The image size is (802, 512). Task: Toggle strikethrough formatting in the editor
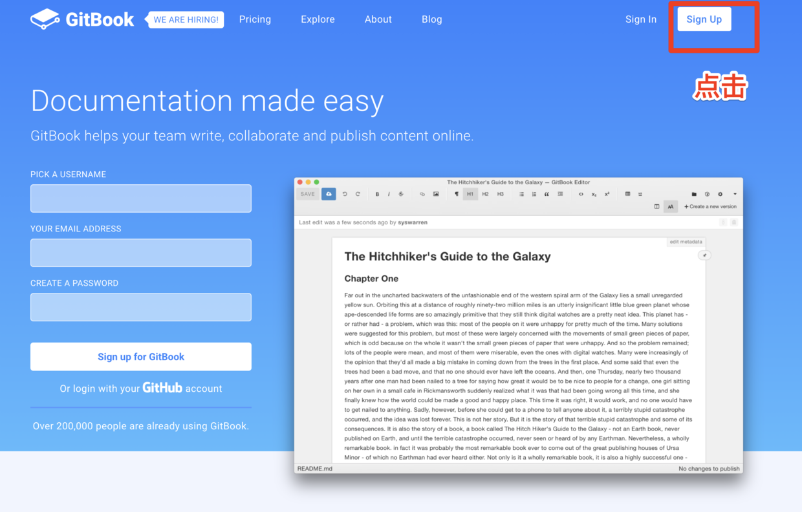[x=401, y=194]
